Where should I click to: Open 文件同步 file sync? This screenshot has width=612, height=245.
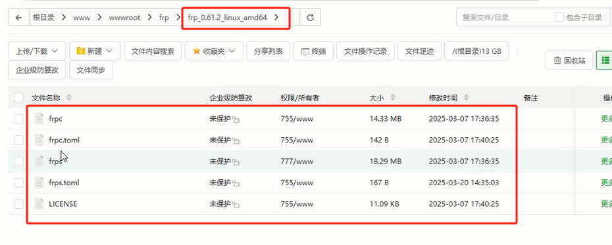click(91, 70)
